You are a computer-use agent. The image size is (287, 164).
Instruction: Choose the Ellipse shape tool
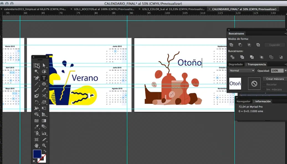[x=44, y=84]
